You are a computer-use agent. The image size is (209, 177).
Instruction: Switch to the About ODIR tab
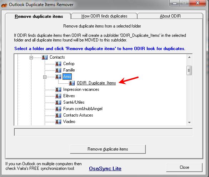[170, 16]
